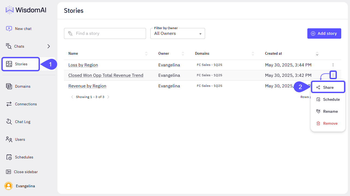Open the Schedules page
Image resolution: width=350 pixels, height=196 pixels.
pyautogui.click(x=20, y=157)
